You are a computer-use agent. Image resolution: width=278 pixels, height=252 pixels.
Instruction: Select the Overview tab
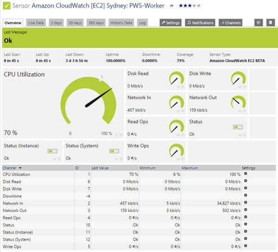click(x=13, y=23)
